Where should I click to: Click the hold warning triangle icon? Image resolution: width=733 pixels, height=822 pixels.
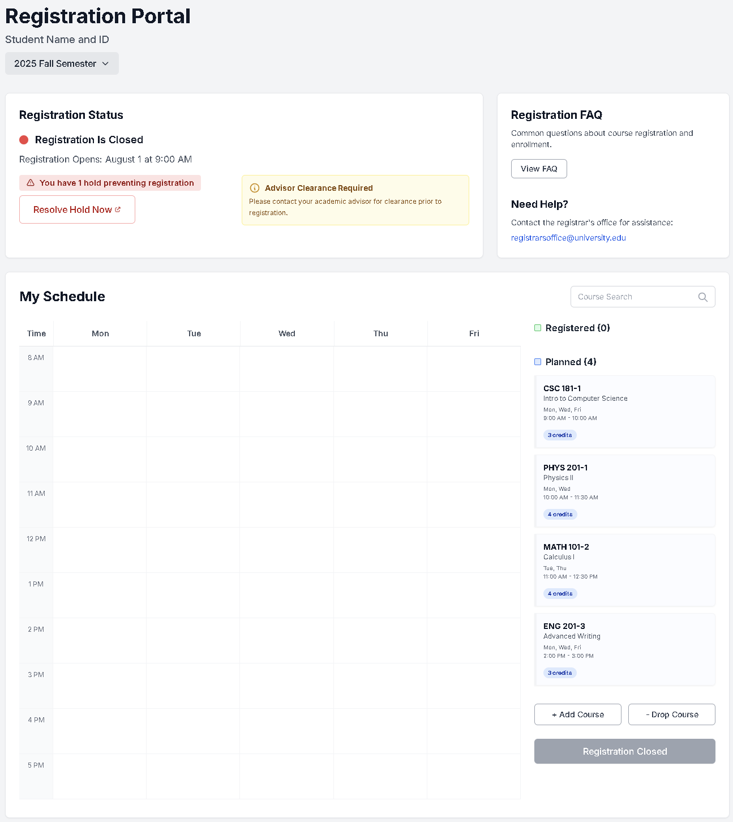click(31, 183)
